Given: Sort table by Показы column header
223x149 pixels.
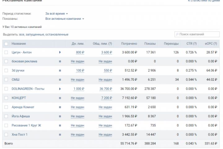Looking at the screenshot, I should tap(150, 44).
